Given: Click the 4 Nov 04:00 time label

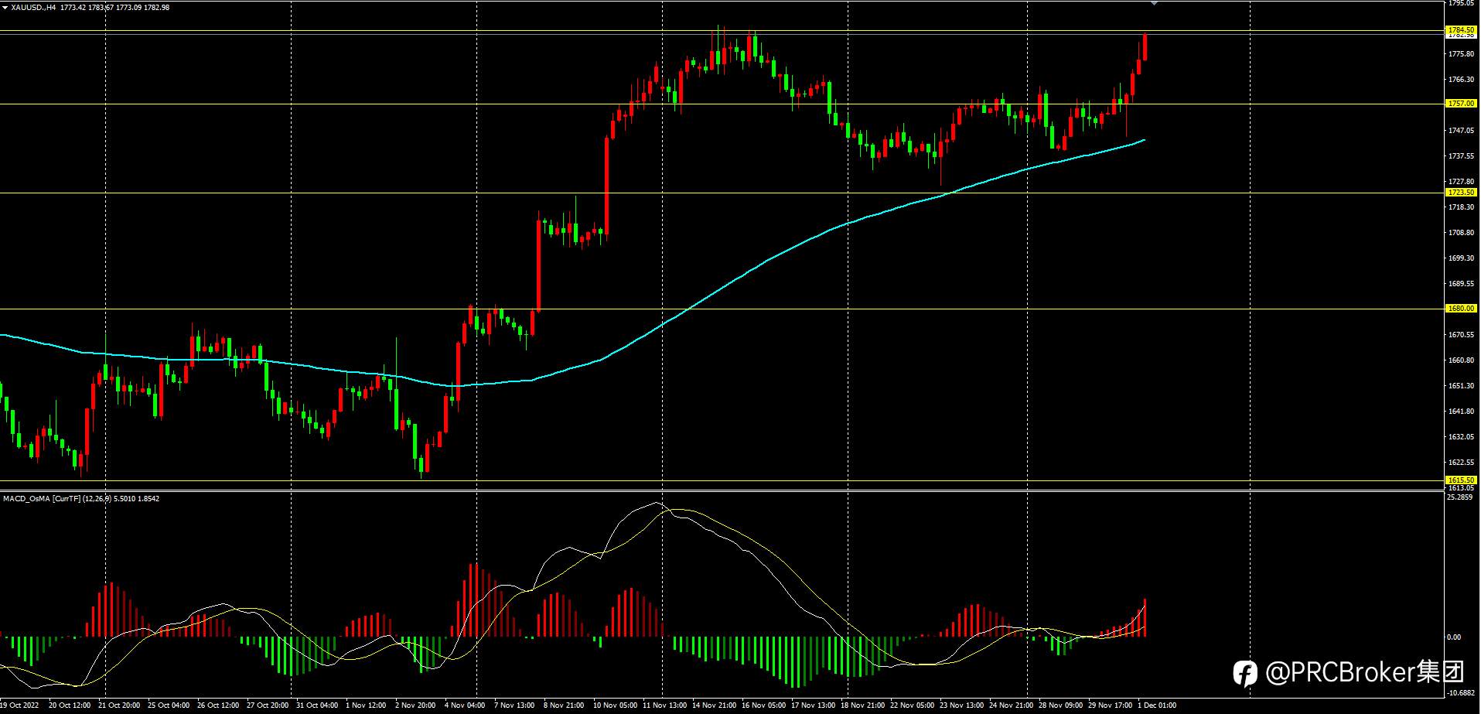Looking at the screenshot, I should click(x=465, y=705).
